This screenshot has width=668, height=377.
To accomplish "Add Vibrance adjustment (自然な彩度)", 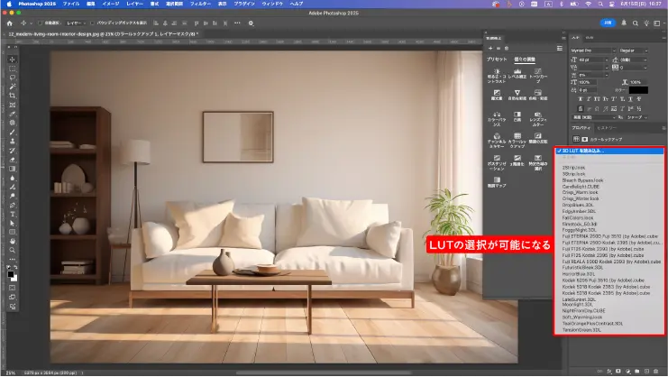I will point(517,95).
